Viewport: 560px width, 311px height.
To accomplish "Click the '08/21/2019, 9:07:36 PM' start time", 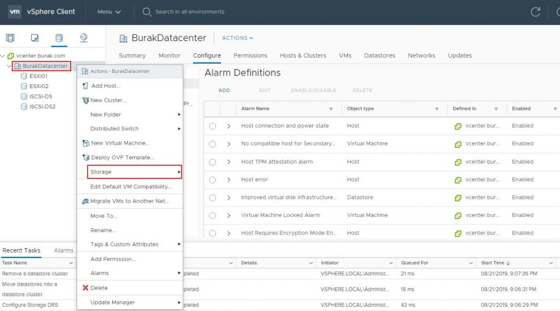I will click(x=509, y=273).
